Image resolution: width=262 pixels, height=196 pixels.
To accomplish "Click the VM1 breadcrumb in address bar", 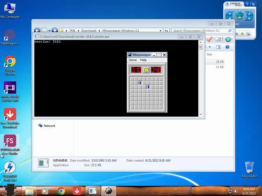I will (x=72, y=31).
